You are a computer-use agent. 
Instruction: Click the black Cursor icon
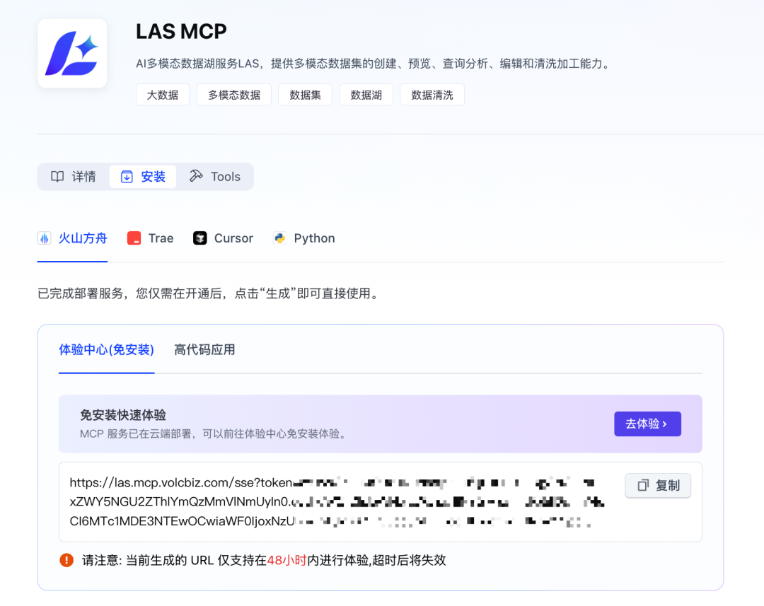(x=199, y=238)
